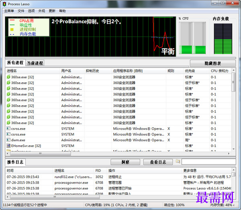This screenshot has width=241, height=210.
Task: Click the dwm.exe process icon
Action: pyautogui.click(x=8, y=140)
